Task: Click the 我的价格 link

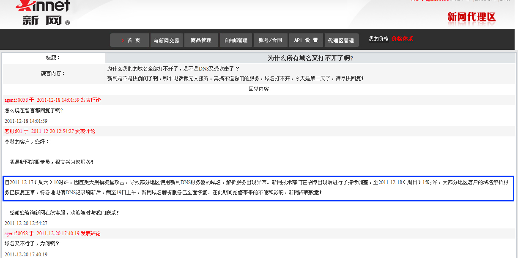Action: pos(378,39)
